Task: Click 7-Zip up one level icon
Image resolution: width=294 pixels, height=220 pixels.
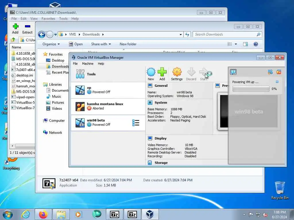Action: pyautogui.click(x=13, y=40)
